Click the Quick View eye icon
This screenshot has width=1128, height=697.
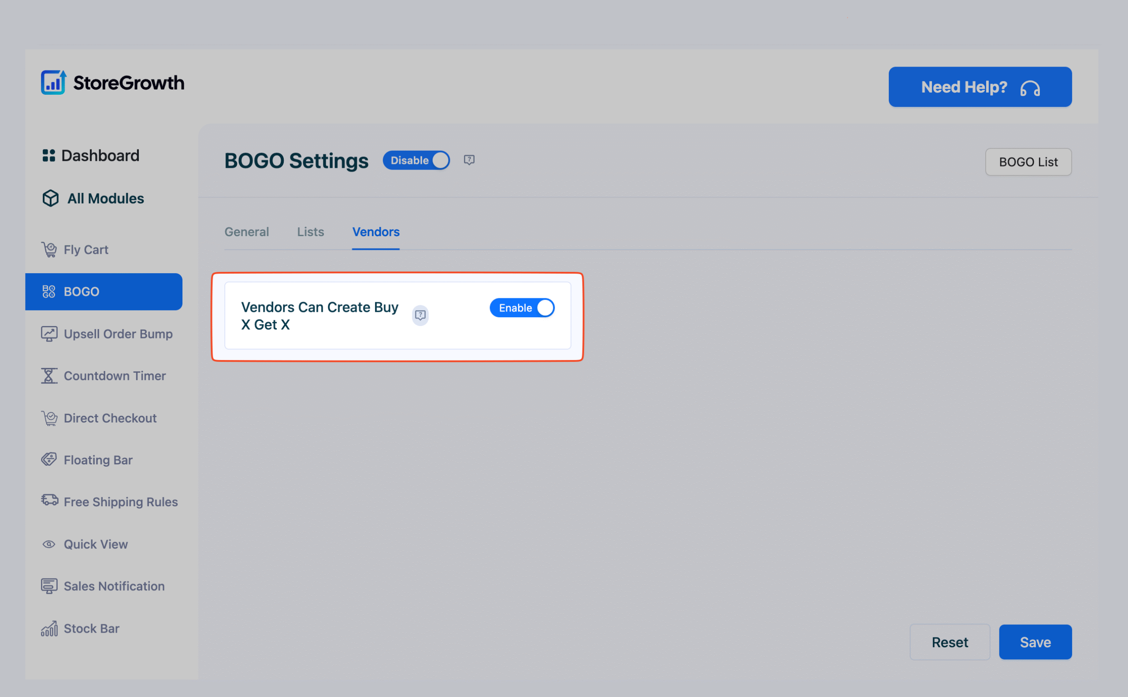49,544
